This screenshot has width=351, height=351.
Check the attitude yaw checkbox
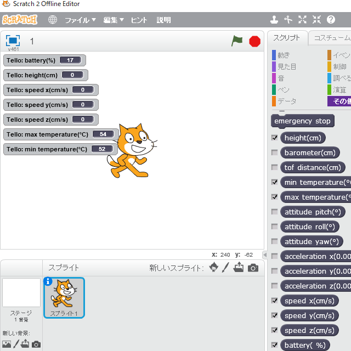coord(274,241)
